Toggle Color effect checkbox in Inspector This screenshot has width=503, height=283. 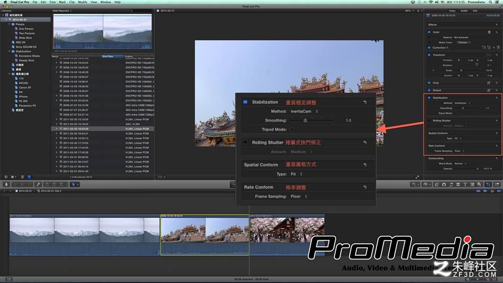(x=429, y=32)
